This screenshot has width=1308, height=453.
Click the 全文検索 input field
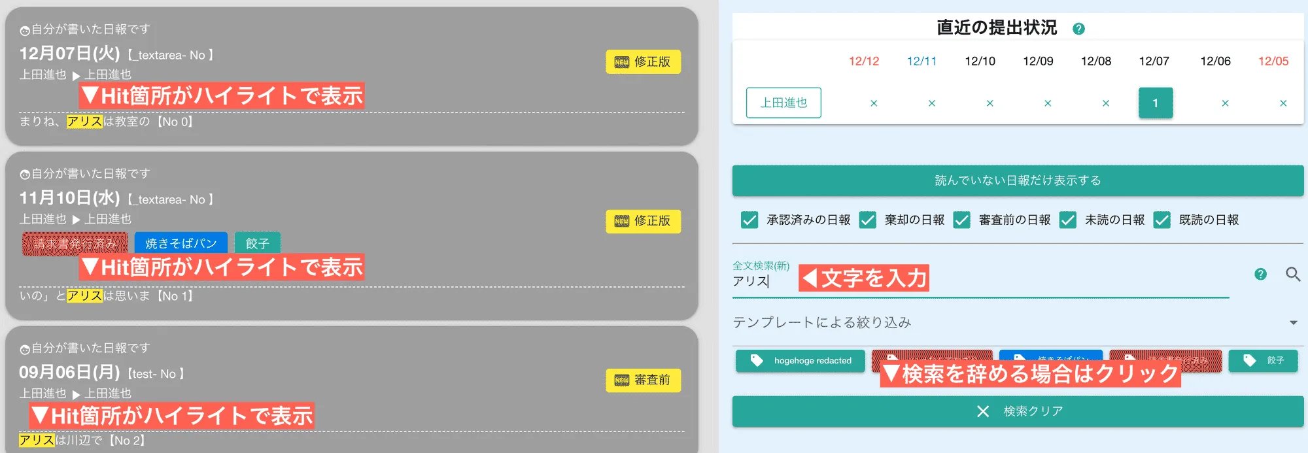pyautogui.click(x=981, y=281)
